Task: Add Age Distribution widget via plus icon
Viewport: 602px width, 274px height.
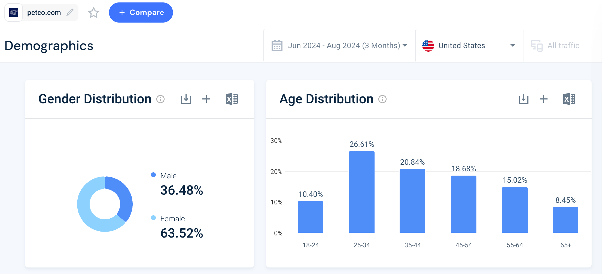Action: pos(543,99)
